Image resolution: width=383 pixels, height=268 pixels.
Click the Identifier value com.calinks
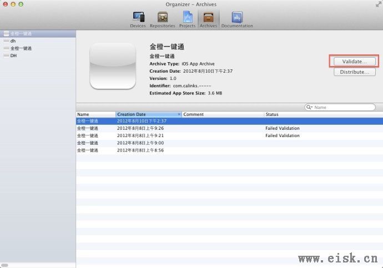coord(192,85)
